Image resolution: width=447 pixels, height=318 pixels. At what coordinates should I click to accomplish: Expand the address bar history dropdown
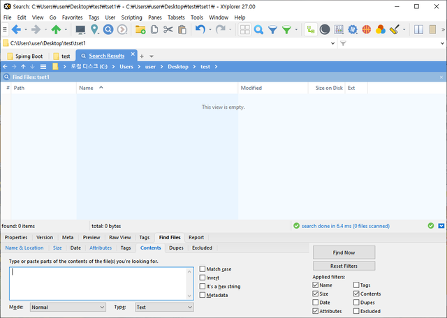[x=332, y=43]
